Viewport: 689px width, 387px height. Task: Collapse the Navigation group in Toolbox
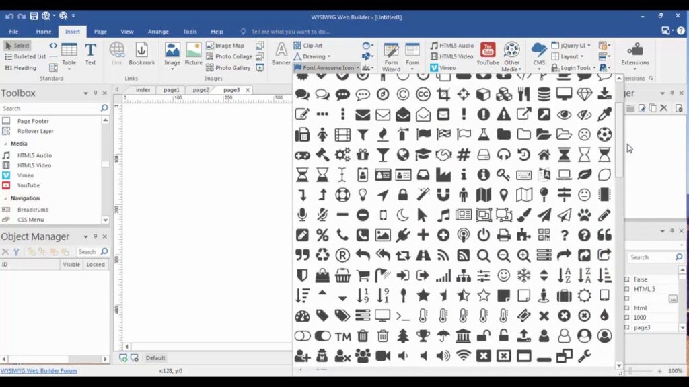click(x=5, y=198)
